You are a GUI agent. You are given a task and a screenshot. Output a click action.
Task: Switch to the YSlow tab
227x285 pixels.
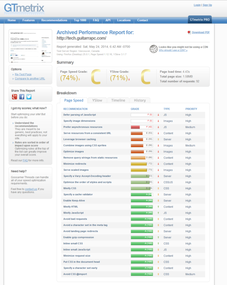click(97, 100)
